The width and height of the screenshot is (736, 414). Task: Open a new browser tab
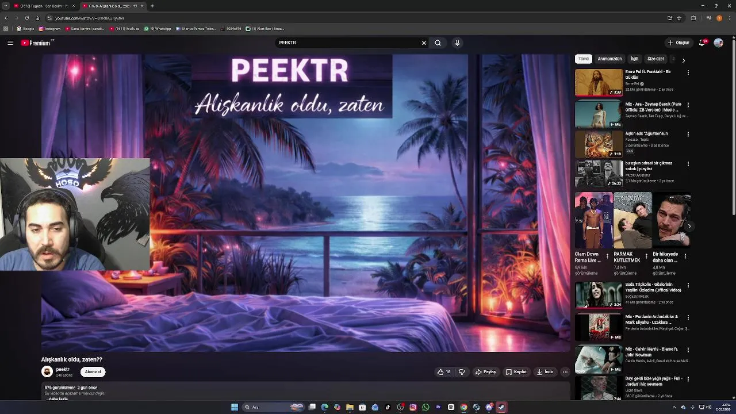pyautogui.click(x=152, y=6)
